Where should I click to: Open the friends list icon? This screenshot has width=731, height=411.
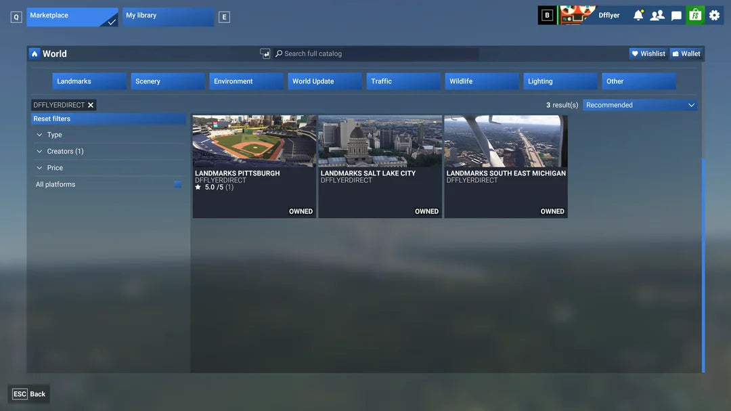coord(657,15)
